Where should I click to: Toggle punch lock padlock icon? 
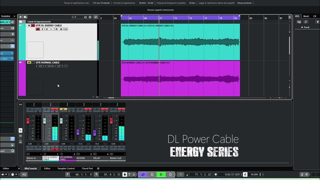(x=124, y=174)
